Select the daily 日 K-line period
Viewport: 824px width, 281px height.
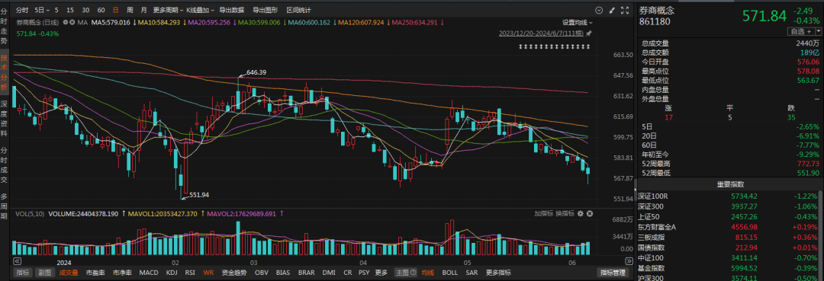(116, 10)
